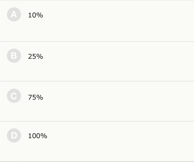The image size is (194, 162).
Task: Select answer option C circle
Action: coord(14,96)
